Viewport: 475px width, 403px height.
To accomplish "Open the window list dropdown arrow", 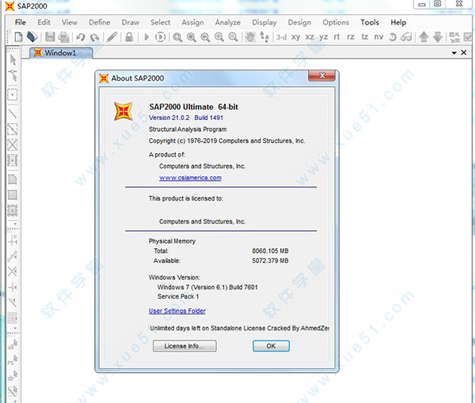I will [454, 53].
